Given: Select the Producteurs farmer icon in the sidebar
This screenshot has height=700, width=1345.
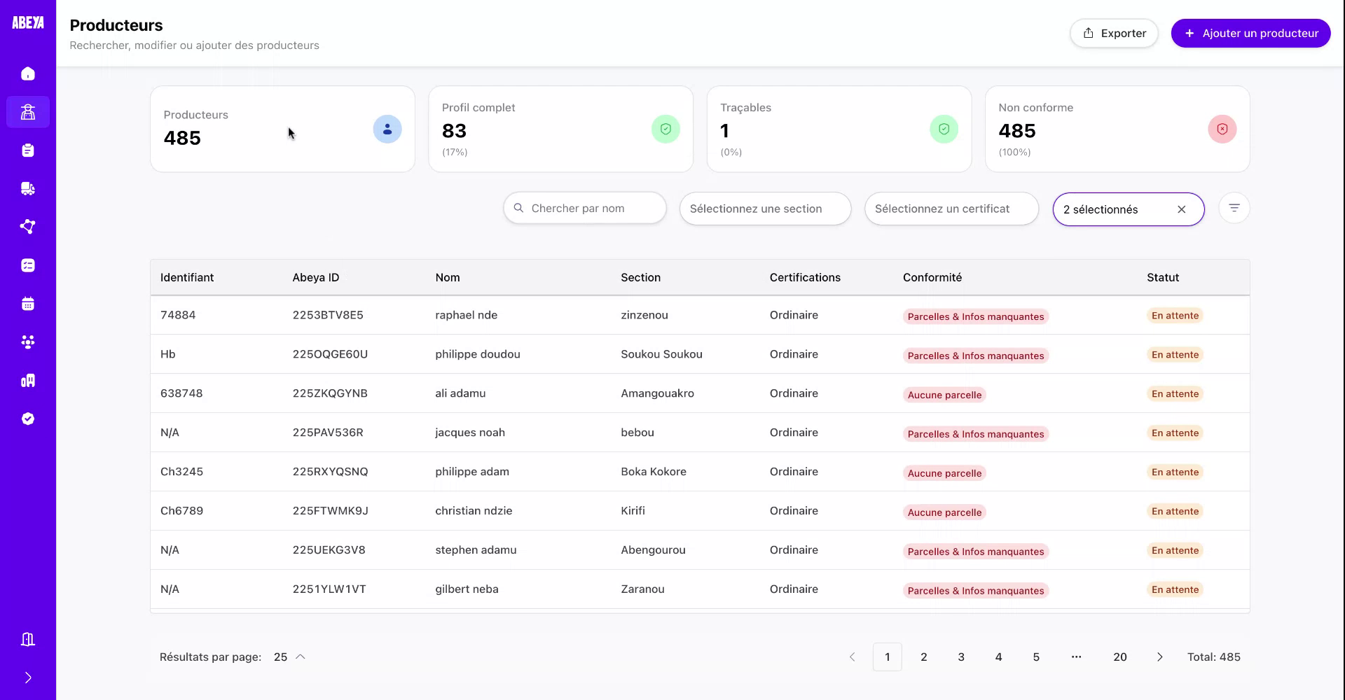Looking at the screenshot, I should [28, 112].
